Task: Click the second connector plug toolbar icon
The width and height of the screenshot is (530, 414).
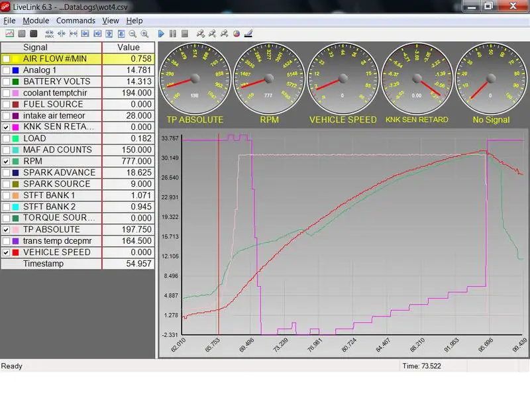Action: [x=212, y=34]
